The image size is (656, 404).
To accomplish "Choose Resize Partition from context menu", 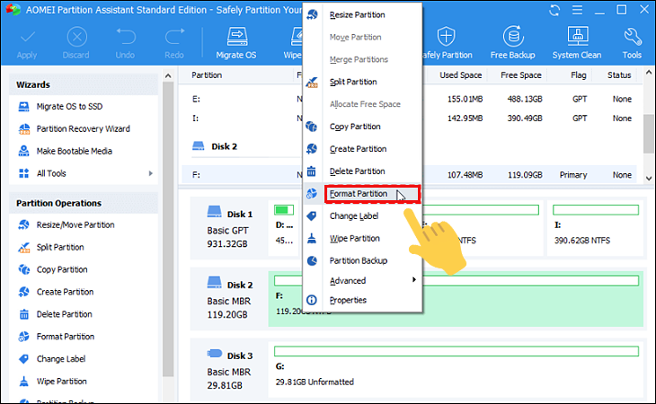I will 362,15.
